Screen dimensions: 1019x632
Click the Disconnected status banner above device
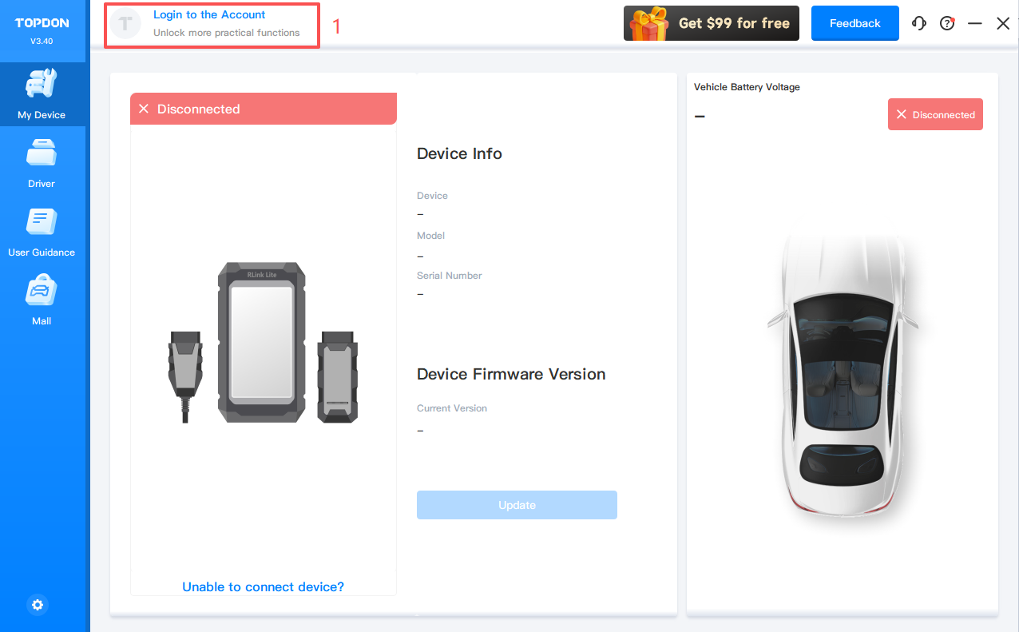coord(264,109)
